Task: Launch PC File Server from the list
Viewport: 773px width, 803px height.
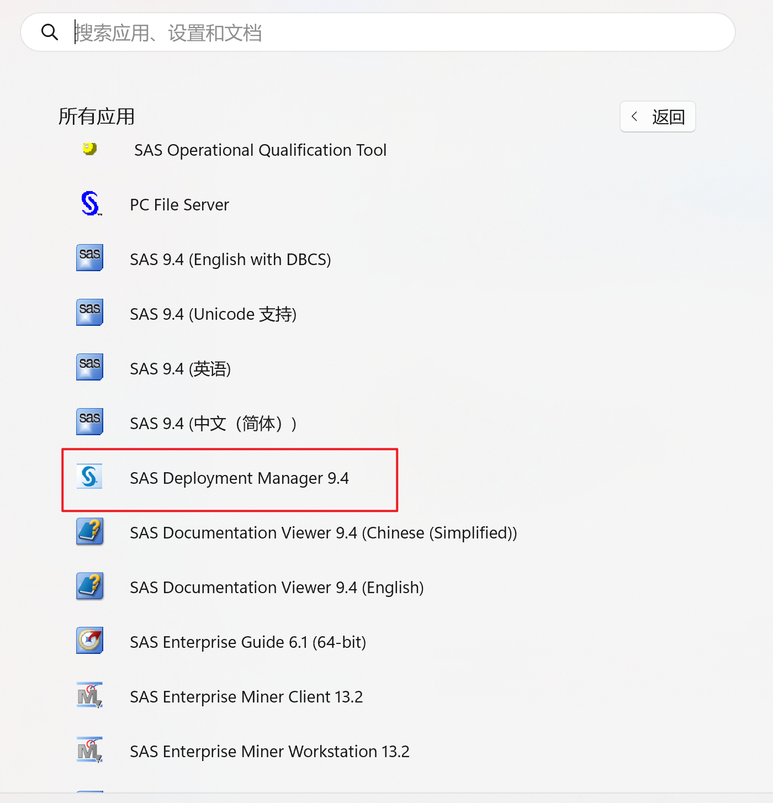Action: coord(179,205)
